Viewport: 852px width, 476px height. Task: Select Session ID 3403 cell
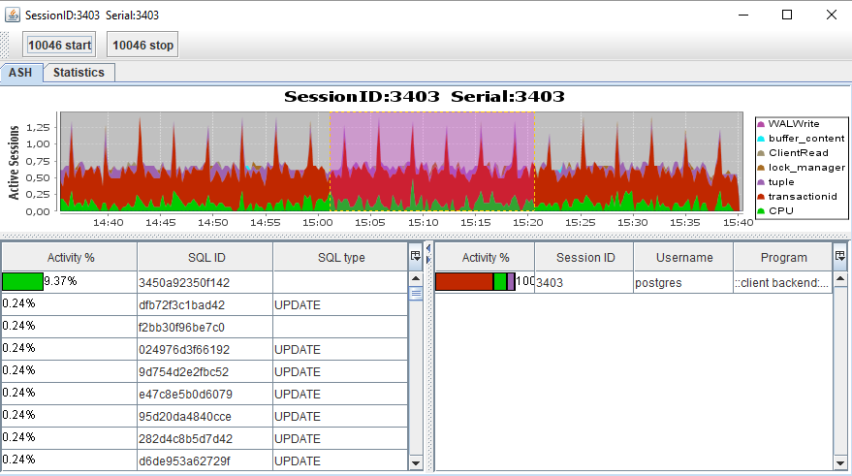click(584, 282)
